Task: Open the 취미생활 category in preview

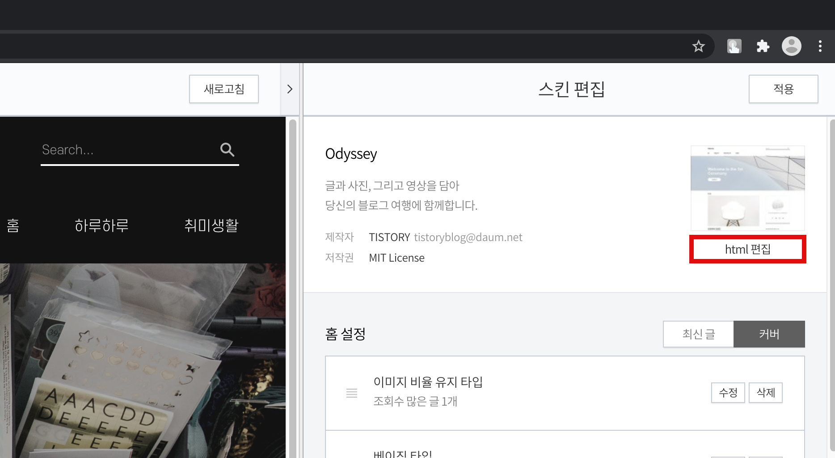Action: [x=211, y=225]
